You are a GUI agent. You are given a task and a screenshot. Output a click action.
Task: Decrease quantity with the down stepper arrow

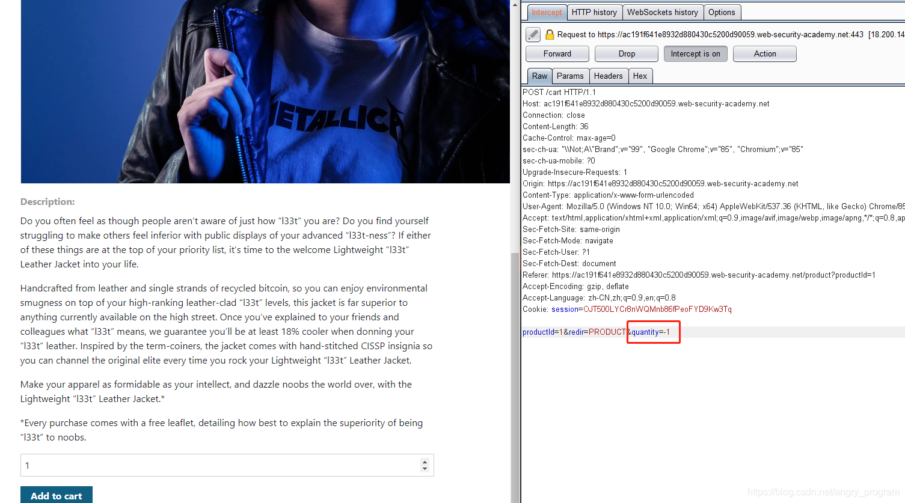425,469
